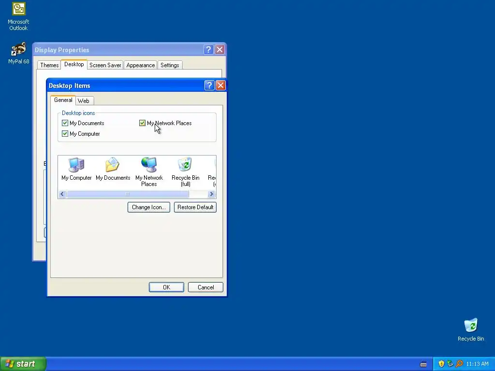
Task: Click the icon list scroll right arrow
Action: tap(212, 194)
